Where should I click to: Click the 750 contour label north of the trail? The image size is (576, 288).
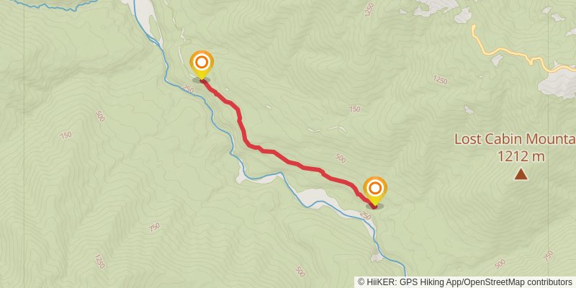click(354, 109)
